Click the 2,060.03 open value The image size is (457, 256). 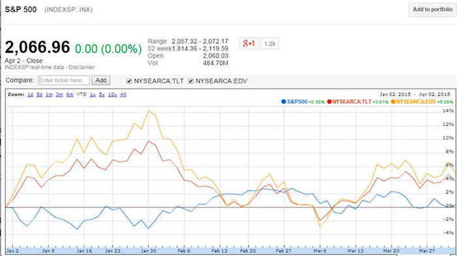(215, 56)
